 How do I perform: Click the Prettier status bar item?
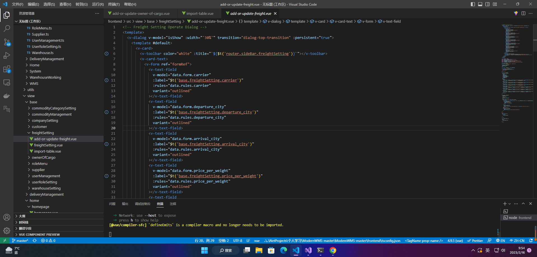coord(475,240)
